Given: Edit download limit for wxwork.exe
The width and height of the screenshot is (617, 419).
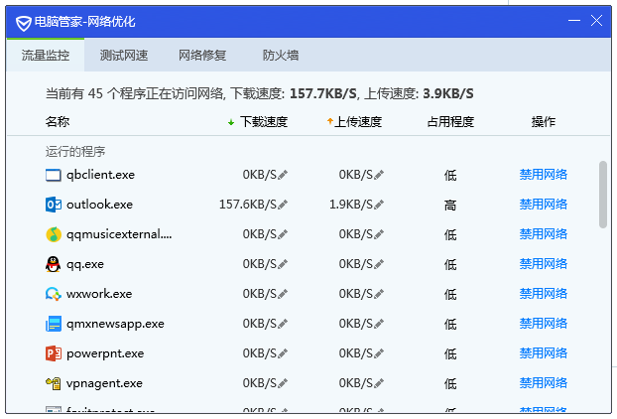Looking at the screenshot, I should pos(283,294).
